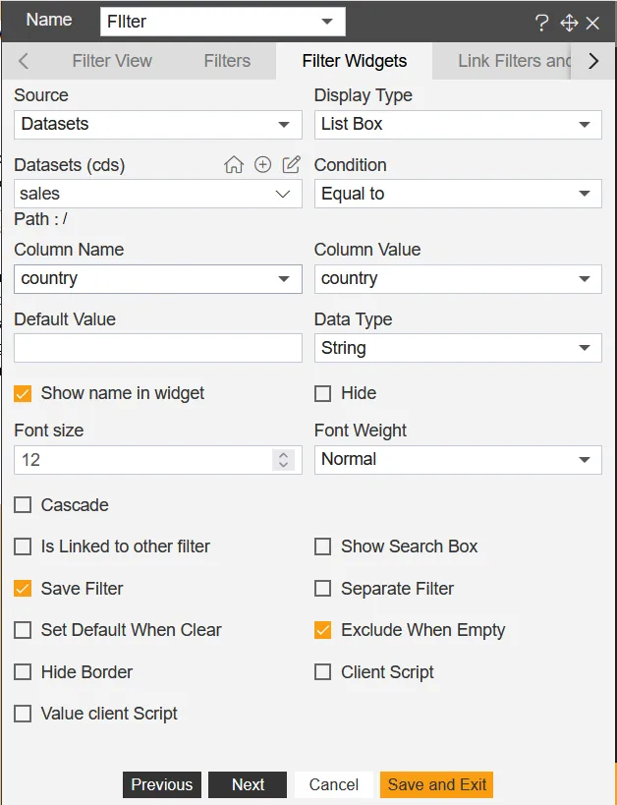Expand the Condition dropdown

458,194
